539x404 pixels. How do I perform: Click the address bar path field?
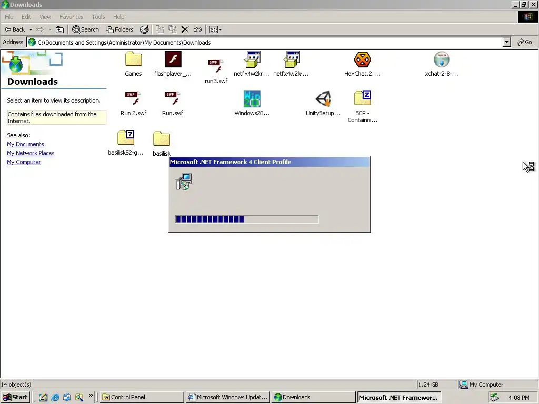coord(265,42)
